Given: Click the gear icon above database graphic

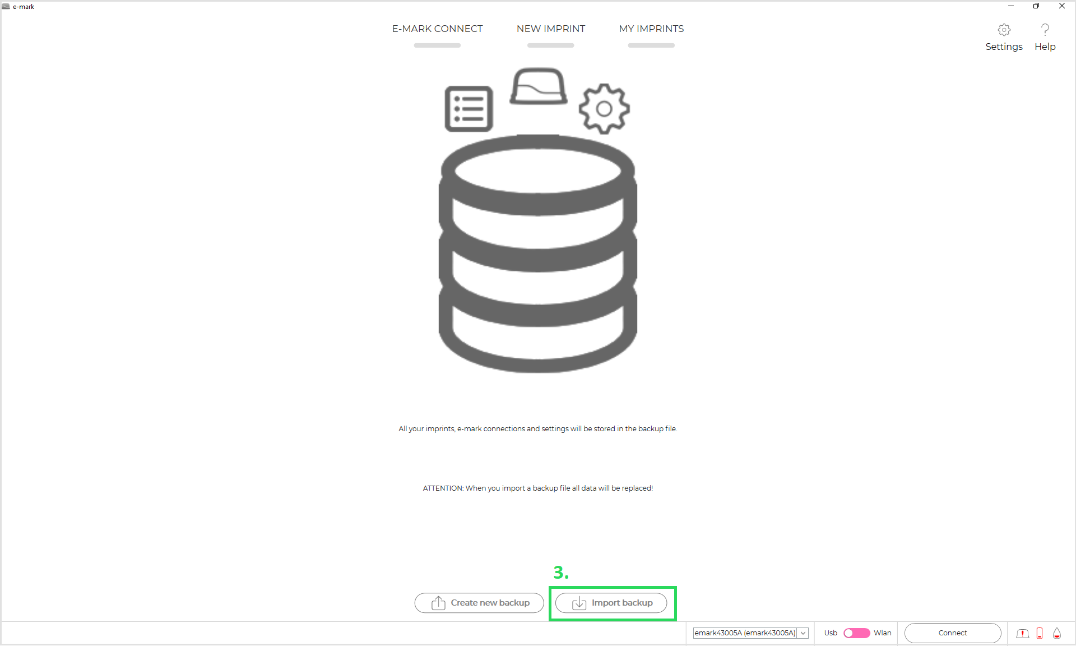Looking at the screenshot, I should coord(604,109).
